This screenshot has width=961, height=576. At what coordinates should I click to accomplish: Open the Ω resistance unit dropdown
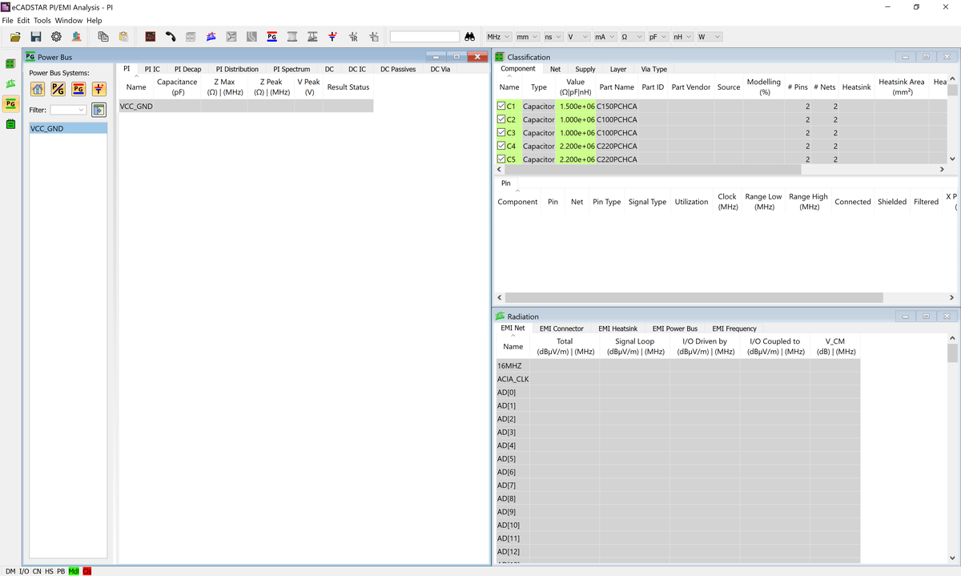point(631,37)
